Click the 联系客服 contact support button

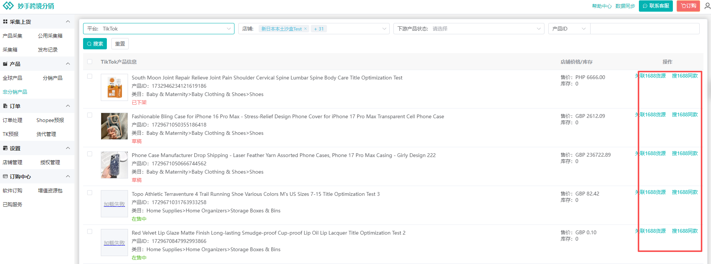click(x=656, y=6)
